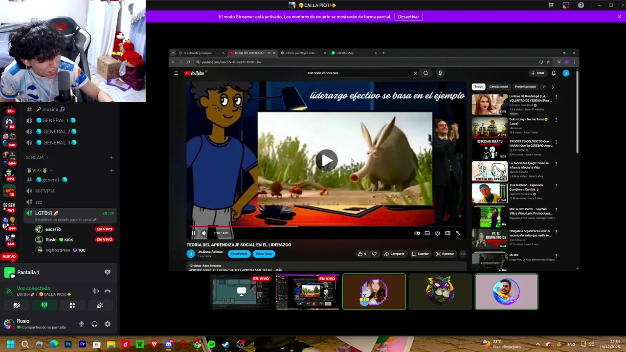Viewport: 626px width, 352px height.
Task: Like the video with thumbs up
Action: click(362, 254)
